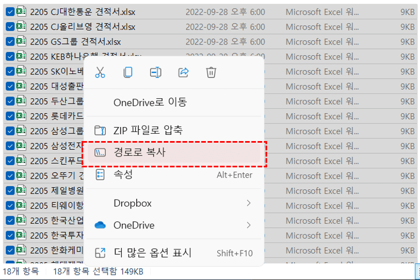The width and height of the screenshot is (420, 280).
Task: Click the Rename icon in context menu
Action: tap(156, 72)
